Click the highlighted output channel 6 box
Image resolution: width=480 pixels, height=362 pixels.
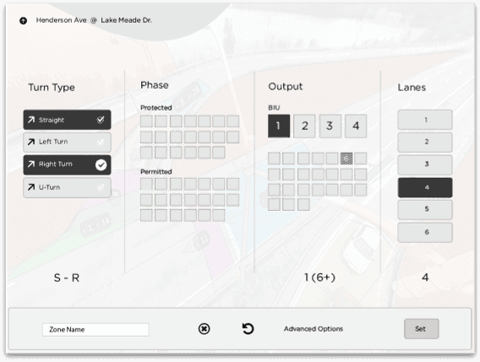click(346, 159)
